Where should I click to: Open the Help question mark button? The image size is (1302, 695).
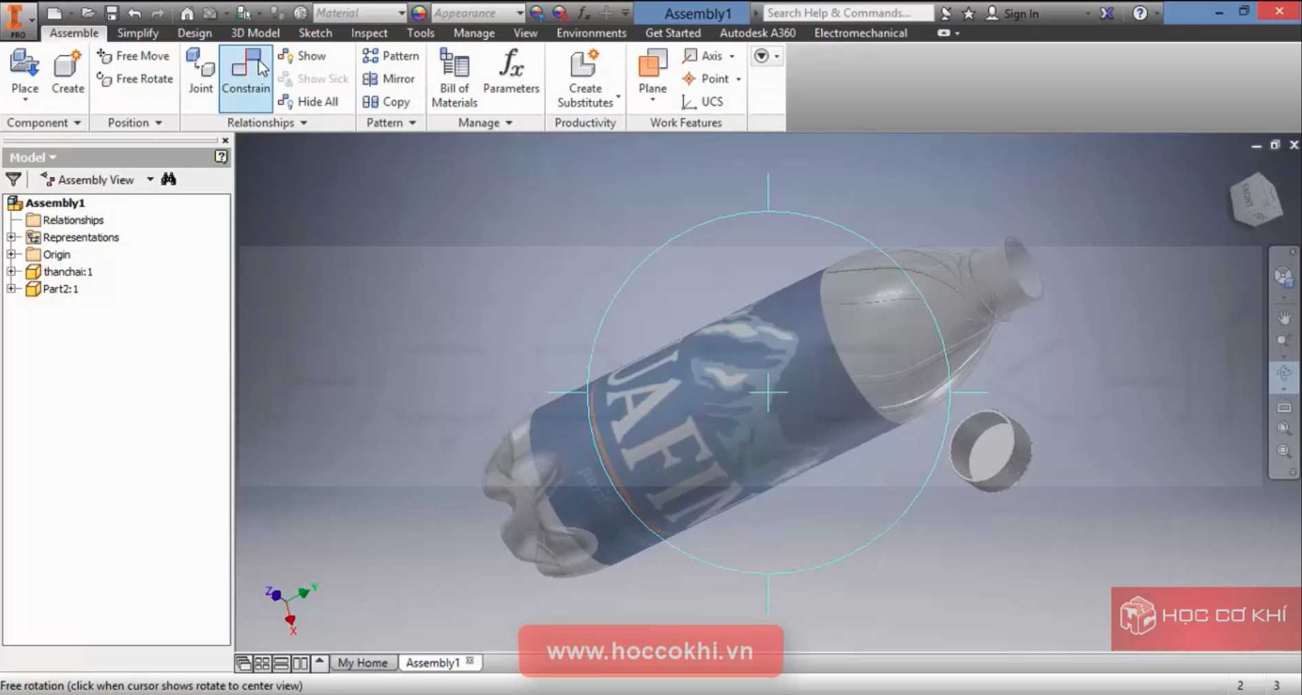[1140, 13]
